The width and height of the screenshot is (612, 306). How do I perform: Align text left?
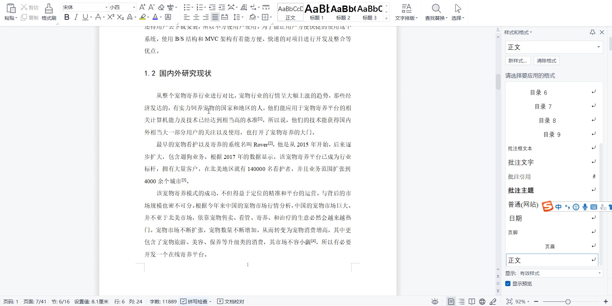pyautogui.click(x=187, y=17)
